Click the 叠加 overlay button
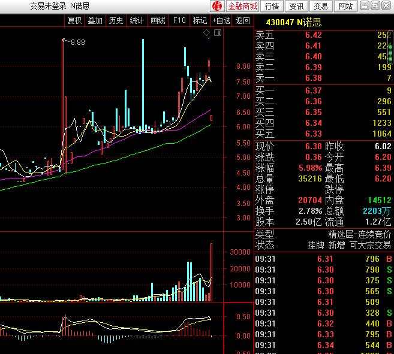394x354 pixels. click(95, 20)
